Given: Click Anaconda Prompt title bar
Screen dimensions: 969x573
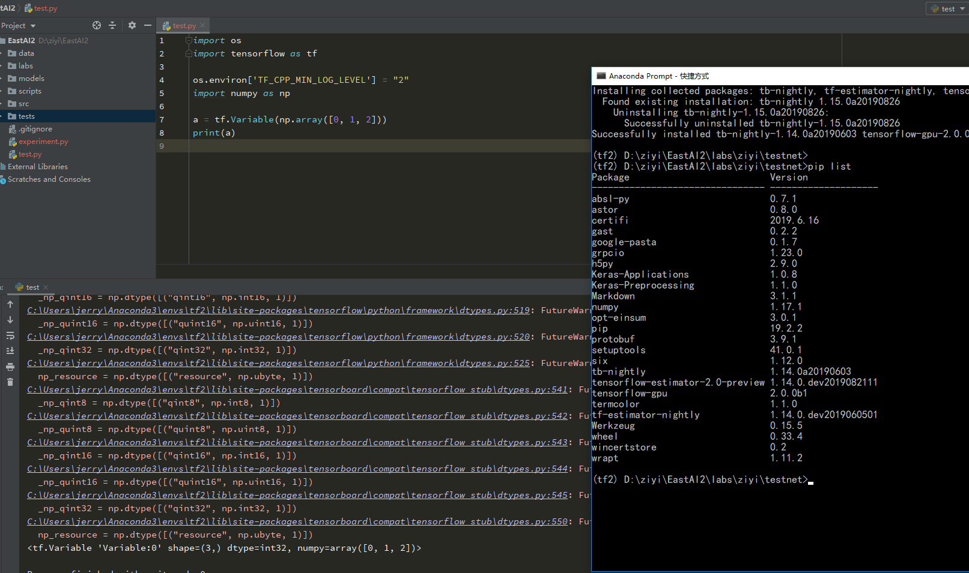Looking at the screenshot, I should pyautogui.click(x=780, y=76).
